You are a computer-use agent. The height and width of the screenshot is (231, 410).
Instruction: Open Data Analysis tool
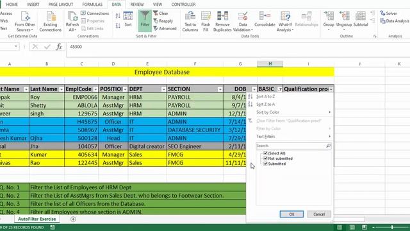(x=395, y=21)
